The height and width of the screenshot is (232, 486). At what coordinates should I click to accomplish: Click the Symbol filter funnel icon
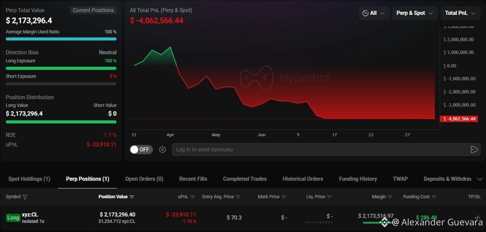pos(25,197)
